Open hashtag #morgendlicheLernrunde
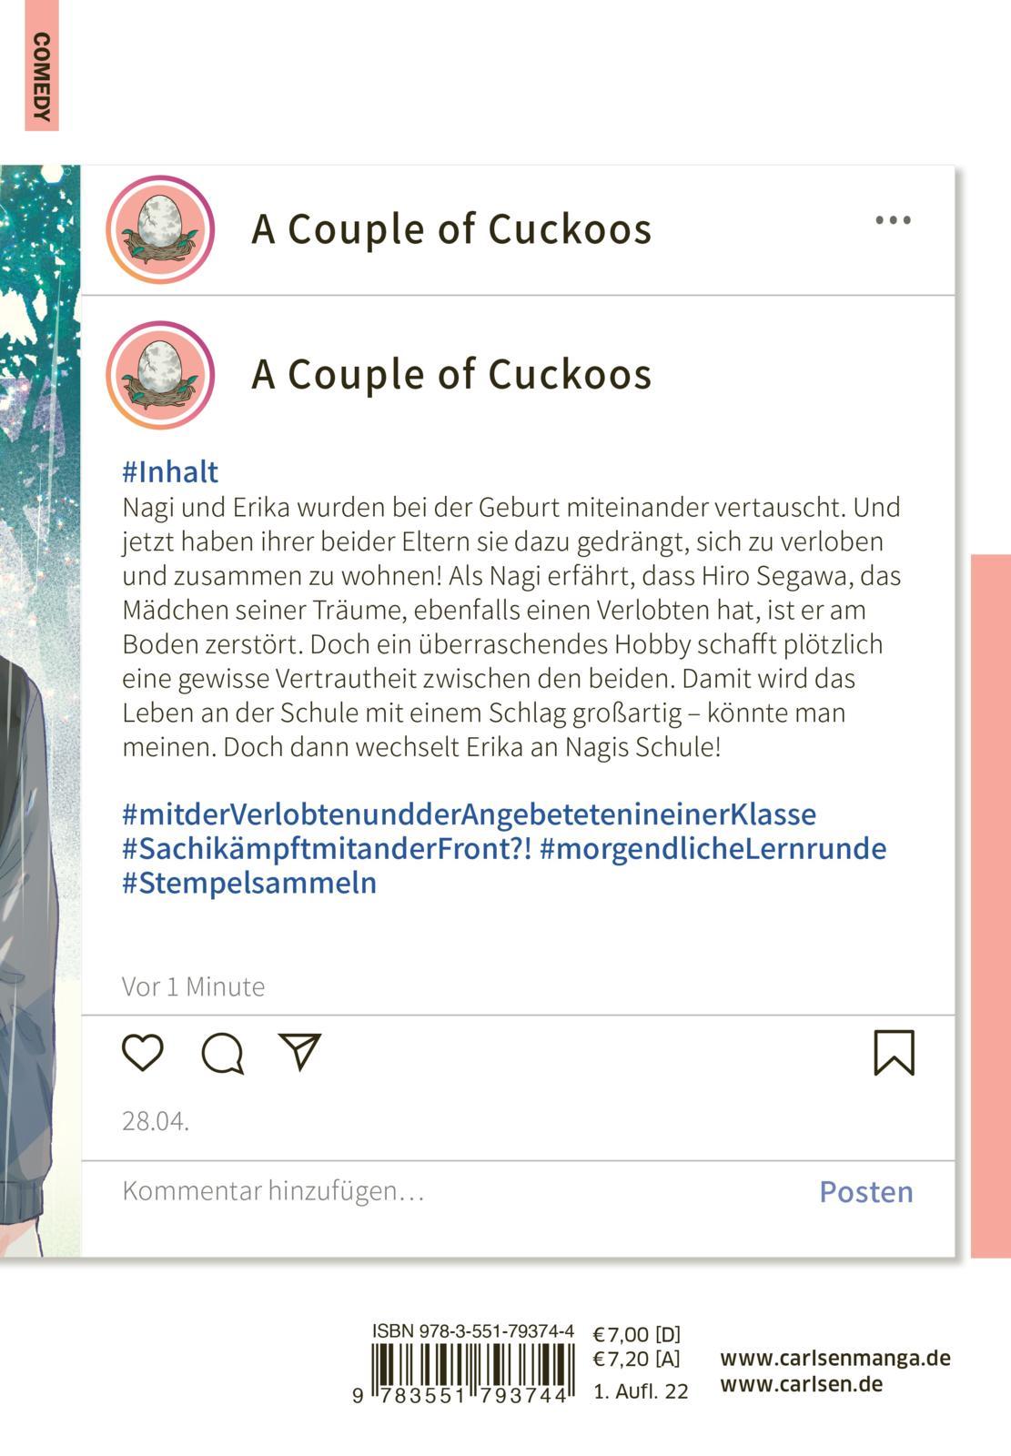The width and height of the screenshot is (1011, 1456). tap(713, 848)
